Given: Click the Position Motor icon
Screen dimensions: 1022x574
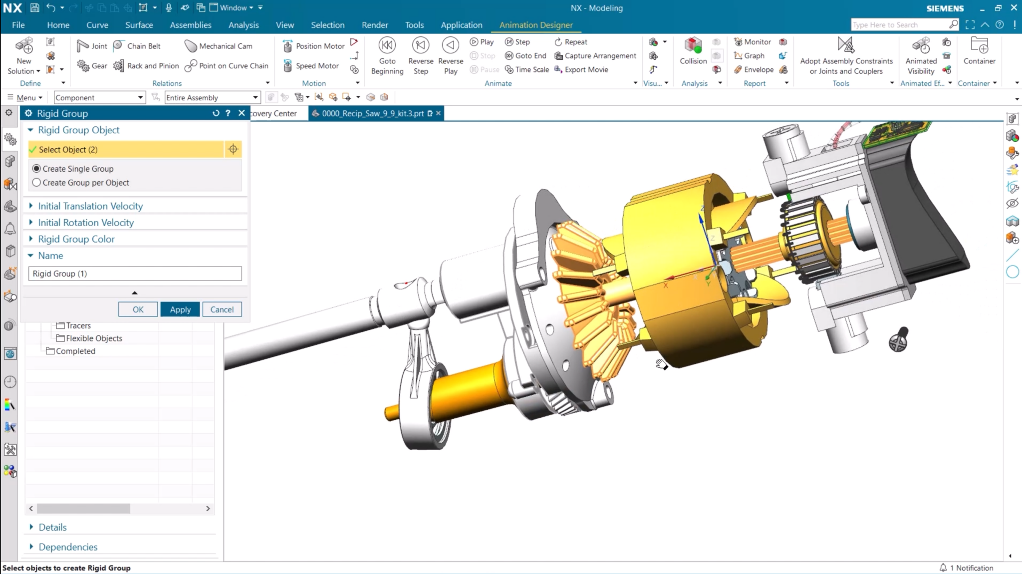Looking at the screenshot, I should (x=287, y=46).
